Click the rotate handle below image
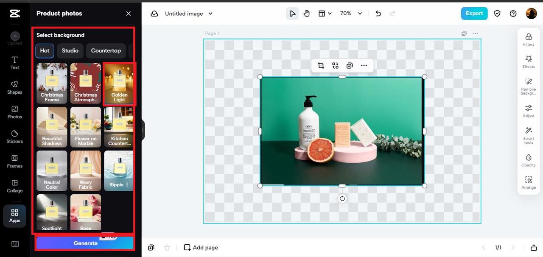Screen dimensions: 543x257 (x=342, y=198)
